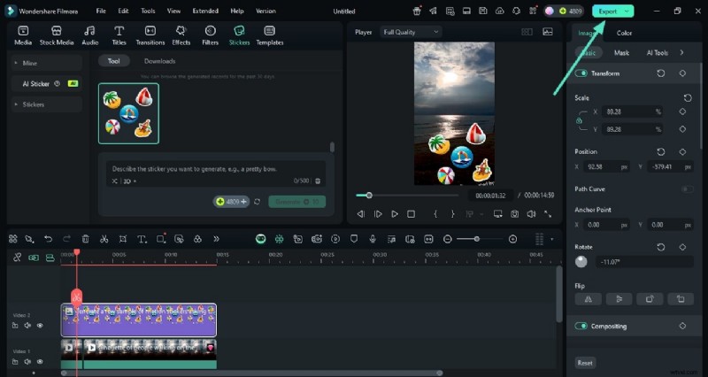
Task: Select the Filters tab icon
Action: (210, 35)
